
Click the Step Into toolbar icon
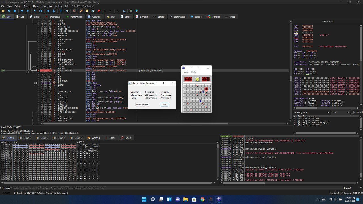(35, 11)
